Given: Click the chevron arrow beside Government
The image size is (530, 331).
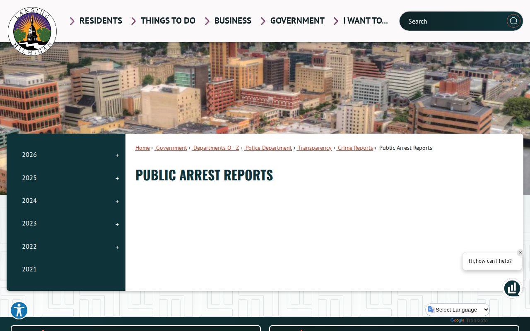Looking at the screenshot, I should (x=263, y=21).
